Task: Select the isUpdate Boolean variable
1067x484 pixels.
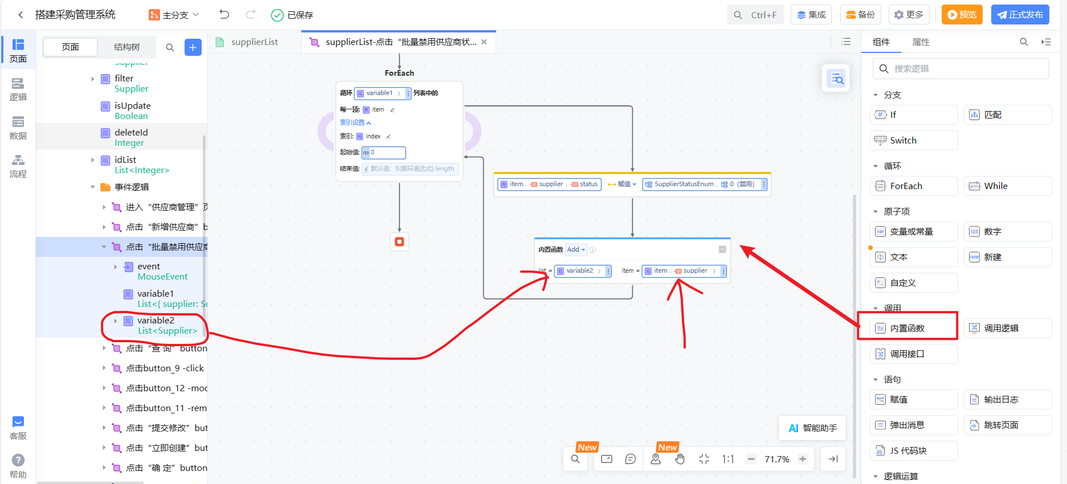Action: (x=120, y=110)
